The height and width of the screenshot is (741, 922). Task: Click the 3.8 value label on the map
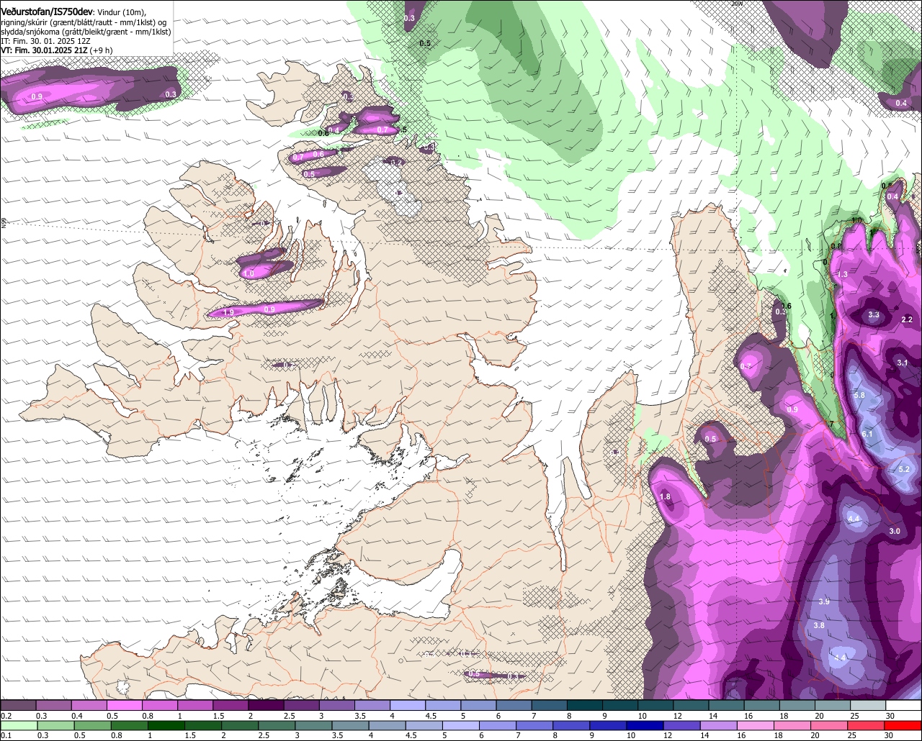click(x=819, y=626)
